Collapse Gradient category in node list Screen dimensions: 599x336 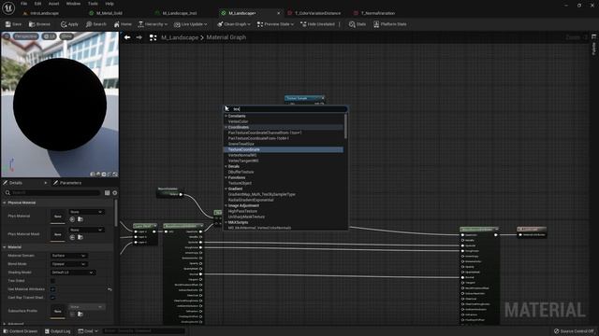226,189
